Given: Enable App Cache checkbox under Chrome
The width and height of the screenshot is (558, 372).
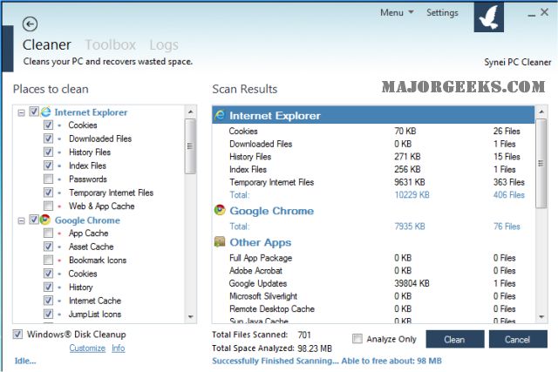Looking at the screenshot, I should click(49, 233).
